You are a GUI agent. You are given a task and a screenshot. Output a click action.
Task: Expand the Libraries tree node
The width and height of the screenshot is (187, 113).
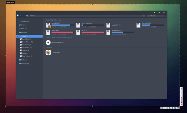click(x=18, y=33)
